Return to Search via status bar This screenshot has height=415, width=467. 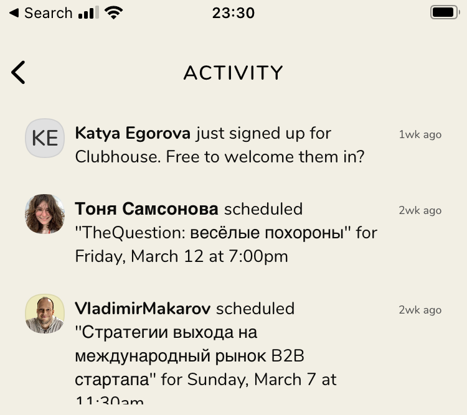[40, 13]
